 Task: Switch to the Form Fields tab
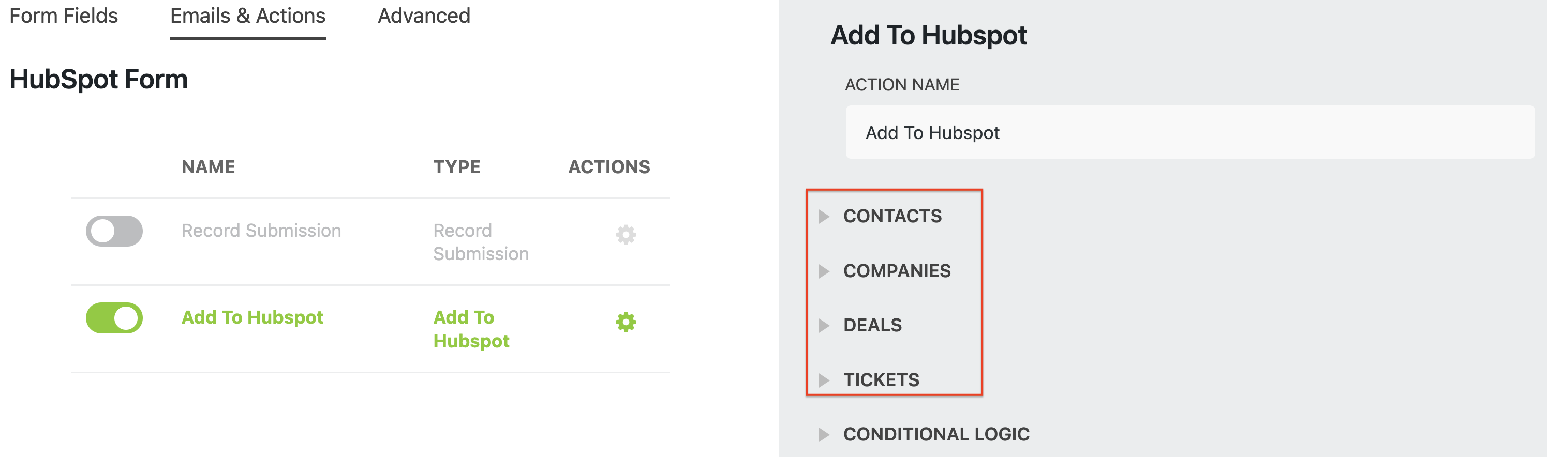64,16
